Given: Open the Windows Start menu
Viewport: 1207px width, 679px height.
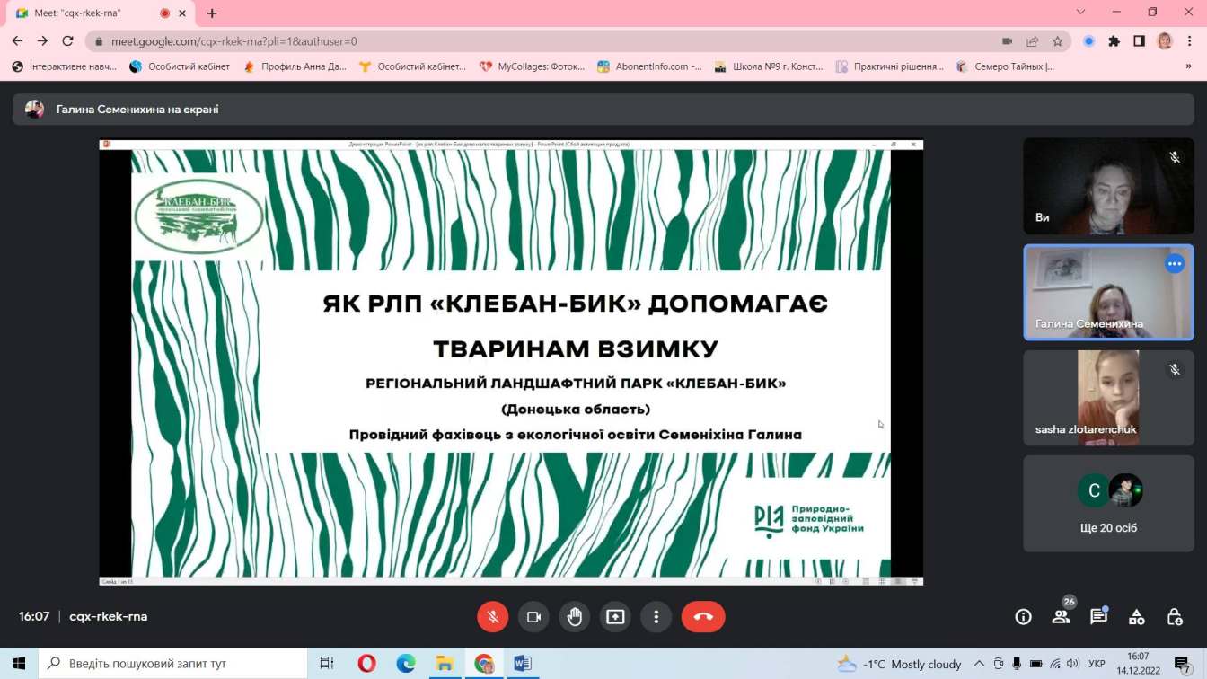Looking at the screenshot, I should click(18, 664).
